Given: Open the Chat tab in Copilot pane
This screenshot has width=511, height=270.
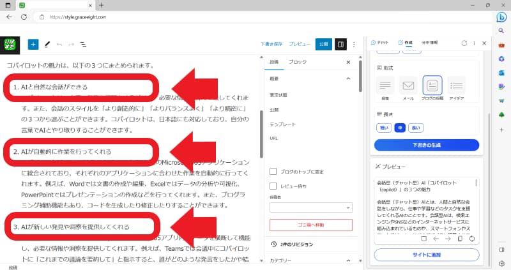Looking at the screenshot, I should pyautogui.click(x=379, y=43).
